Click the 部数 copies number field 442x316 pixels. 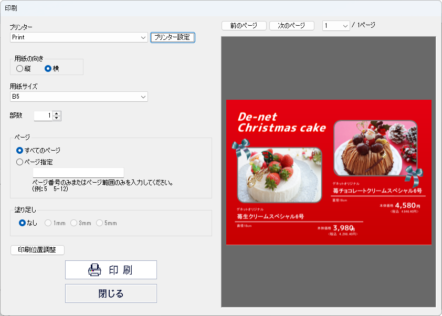coord(43,115)
